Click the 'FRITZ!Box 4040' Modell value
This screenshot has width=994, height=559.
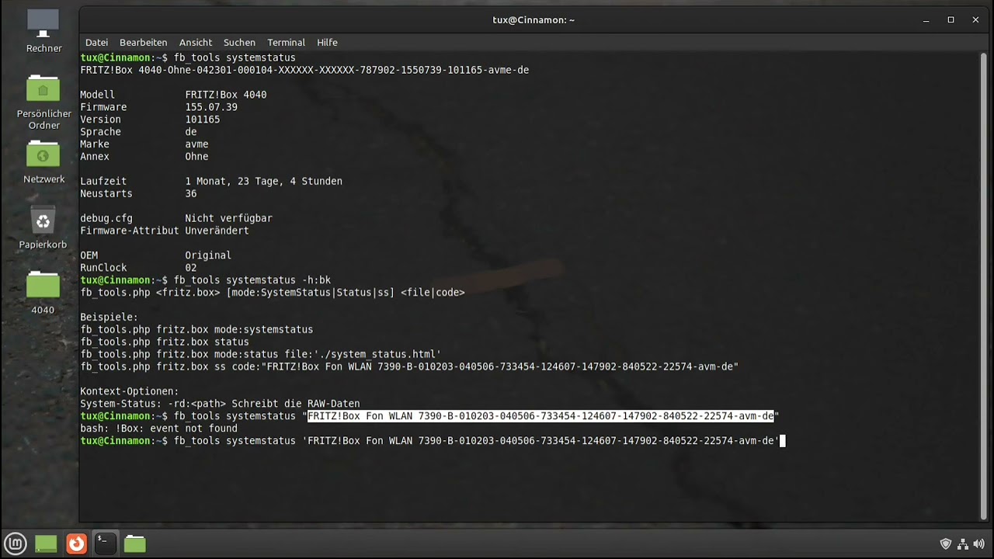pos(226,95)
